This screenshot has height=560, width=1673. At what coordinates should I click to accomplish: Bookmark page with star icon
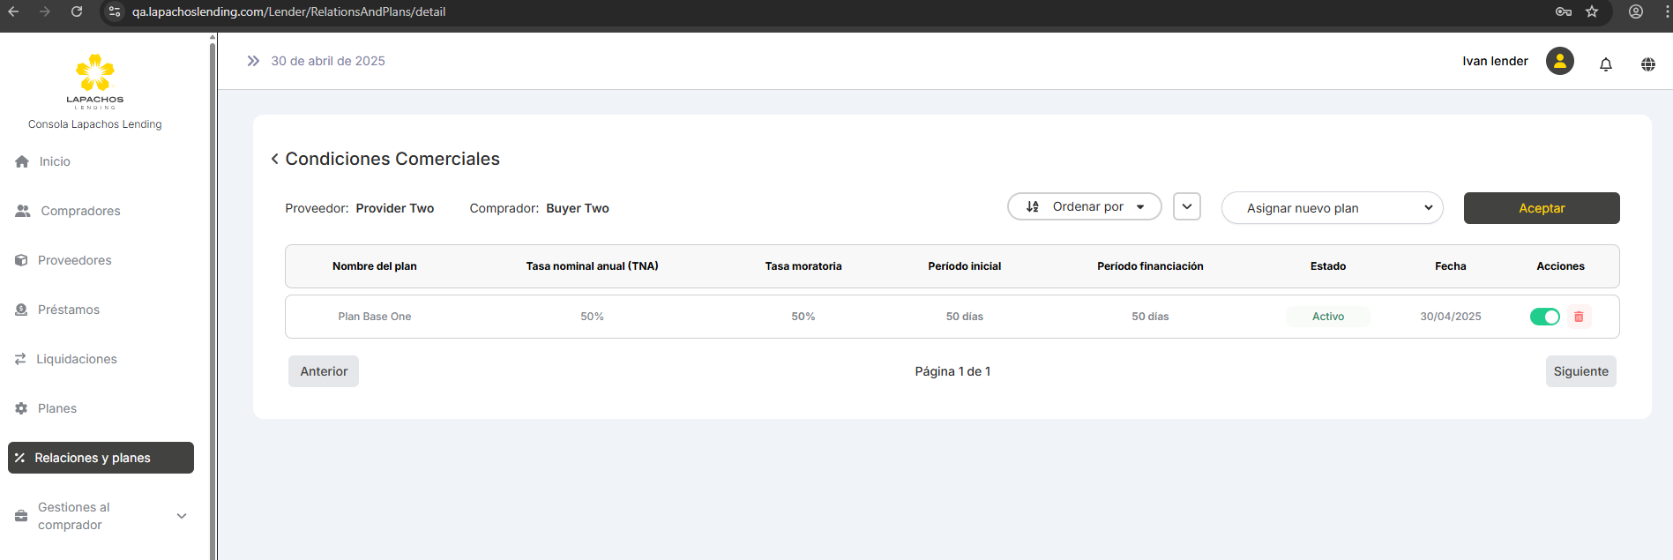(x=1591, y=11)
